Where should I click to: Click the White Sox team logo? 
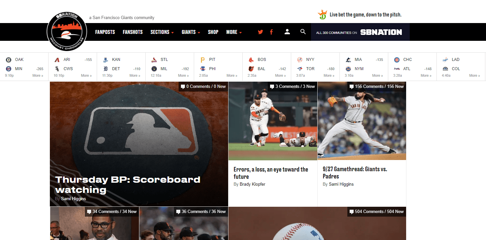click(x=57, y=69)
